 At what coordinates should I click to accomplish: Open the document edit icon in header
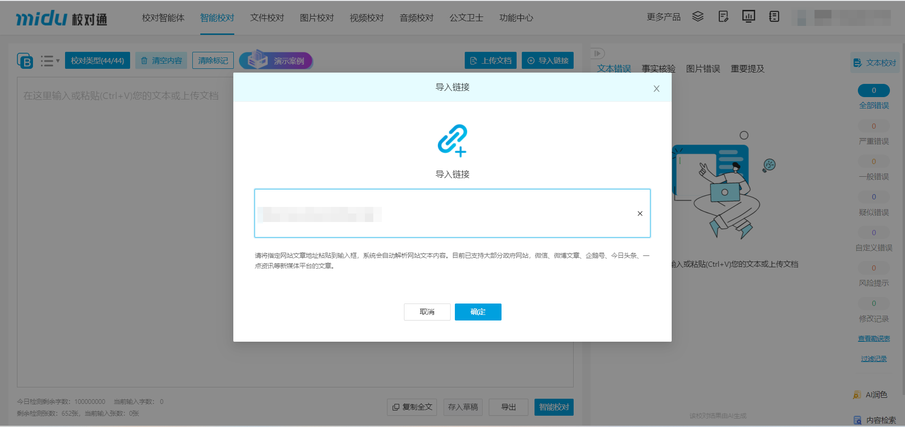pos(723,17)
